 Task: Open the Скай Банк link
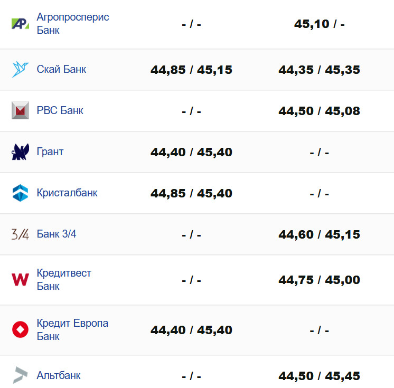click(61, 69)
